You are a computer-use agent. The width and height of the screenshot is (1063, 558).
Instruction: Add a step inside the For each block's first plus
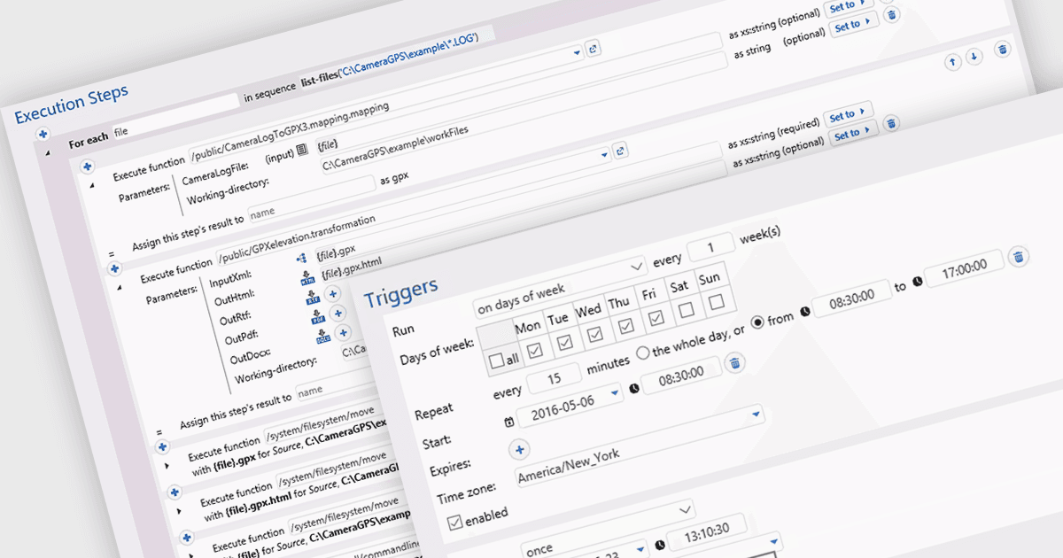pyautogui.click(x=87, y=166)
